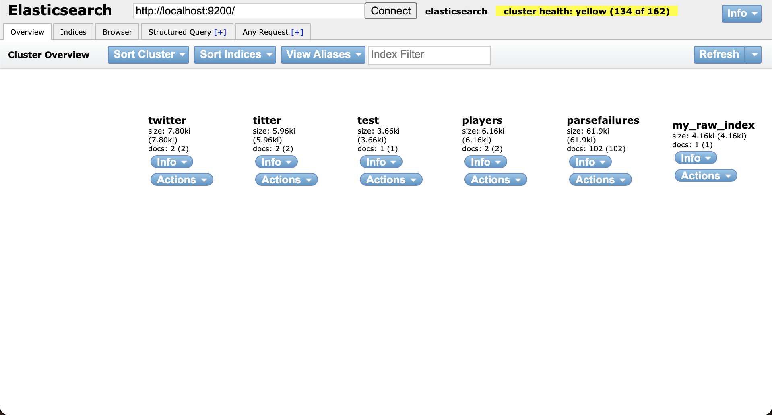Open the Info dropdown for the titter index
Screen dimensions: 772x415
pos(276,162)
